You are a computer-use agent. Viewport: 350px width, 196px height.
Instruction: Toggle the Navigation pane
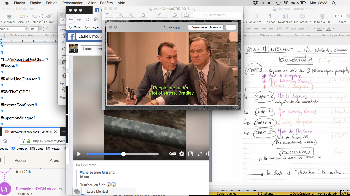285,16
